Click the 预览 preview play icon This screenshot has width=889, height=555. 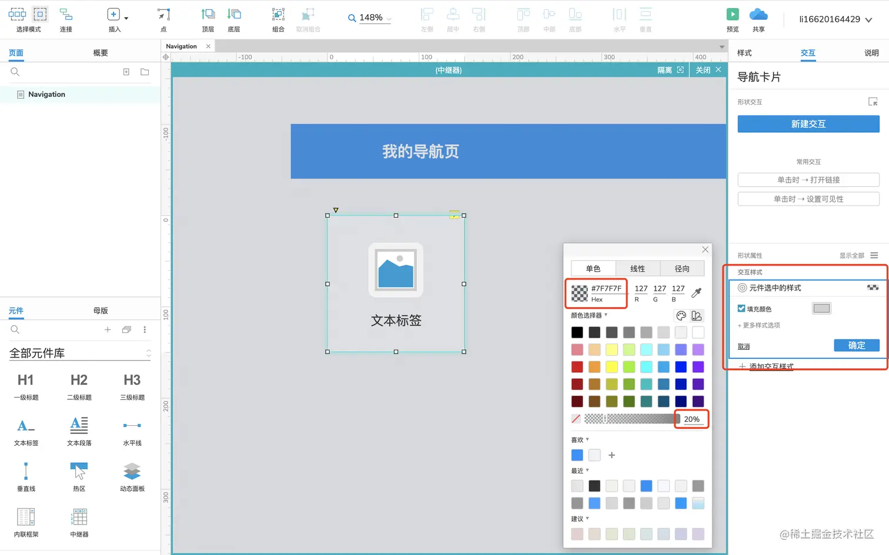[733, 14]
